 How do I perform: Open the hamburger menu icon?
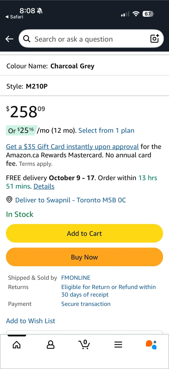coord(118,345)
